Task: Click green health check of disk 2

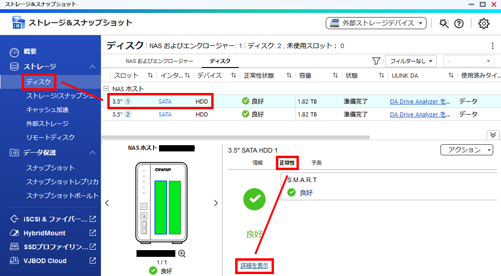Action: pyautogui.click(x=245, y=114)
